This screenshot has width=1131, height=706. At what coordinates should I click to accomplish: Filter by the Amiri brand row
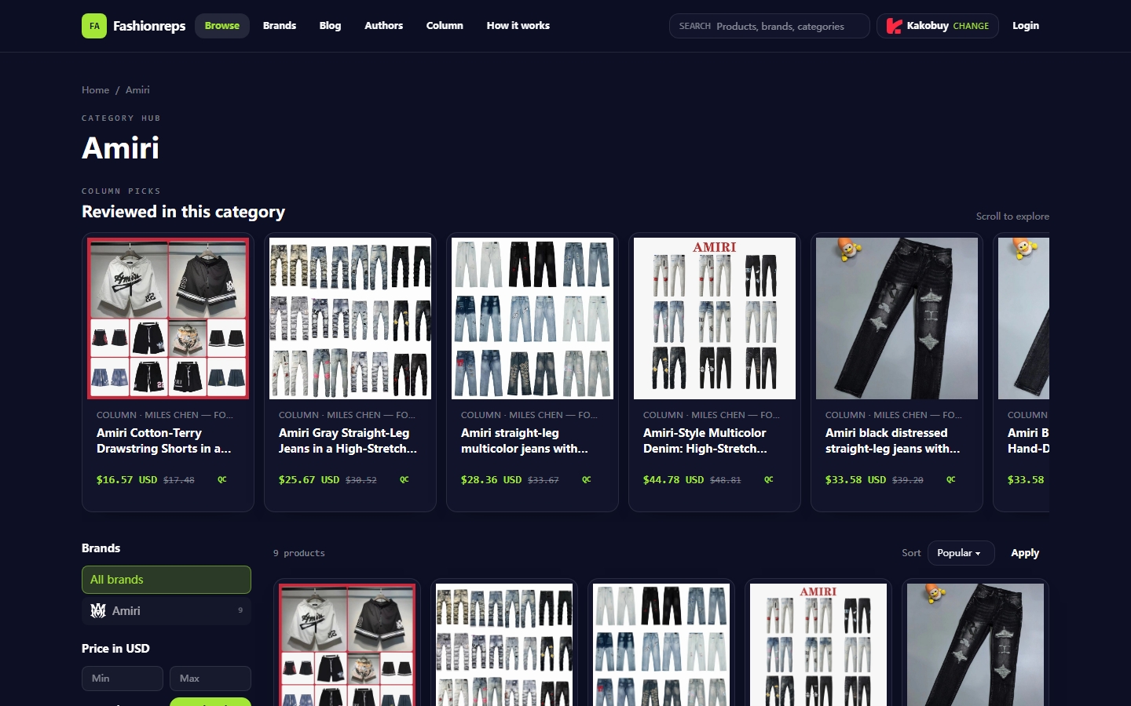pyautogui.click(x=167, y=610)
